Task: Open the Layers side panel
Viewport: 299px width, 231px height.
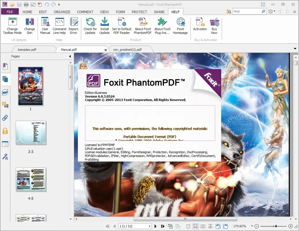Action: pyautogui.click(x=5, y=92)
